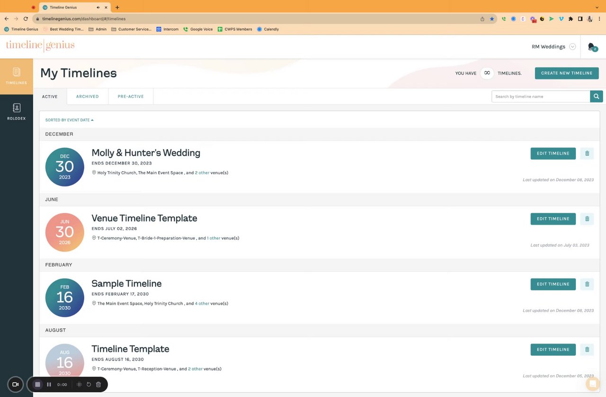
Task: Delete Timeline Template with trash icon
Action: [x=587, y=349]
